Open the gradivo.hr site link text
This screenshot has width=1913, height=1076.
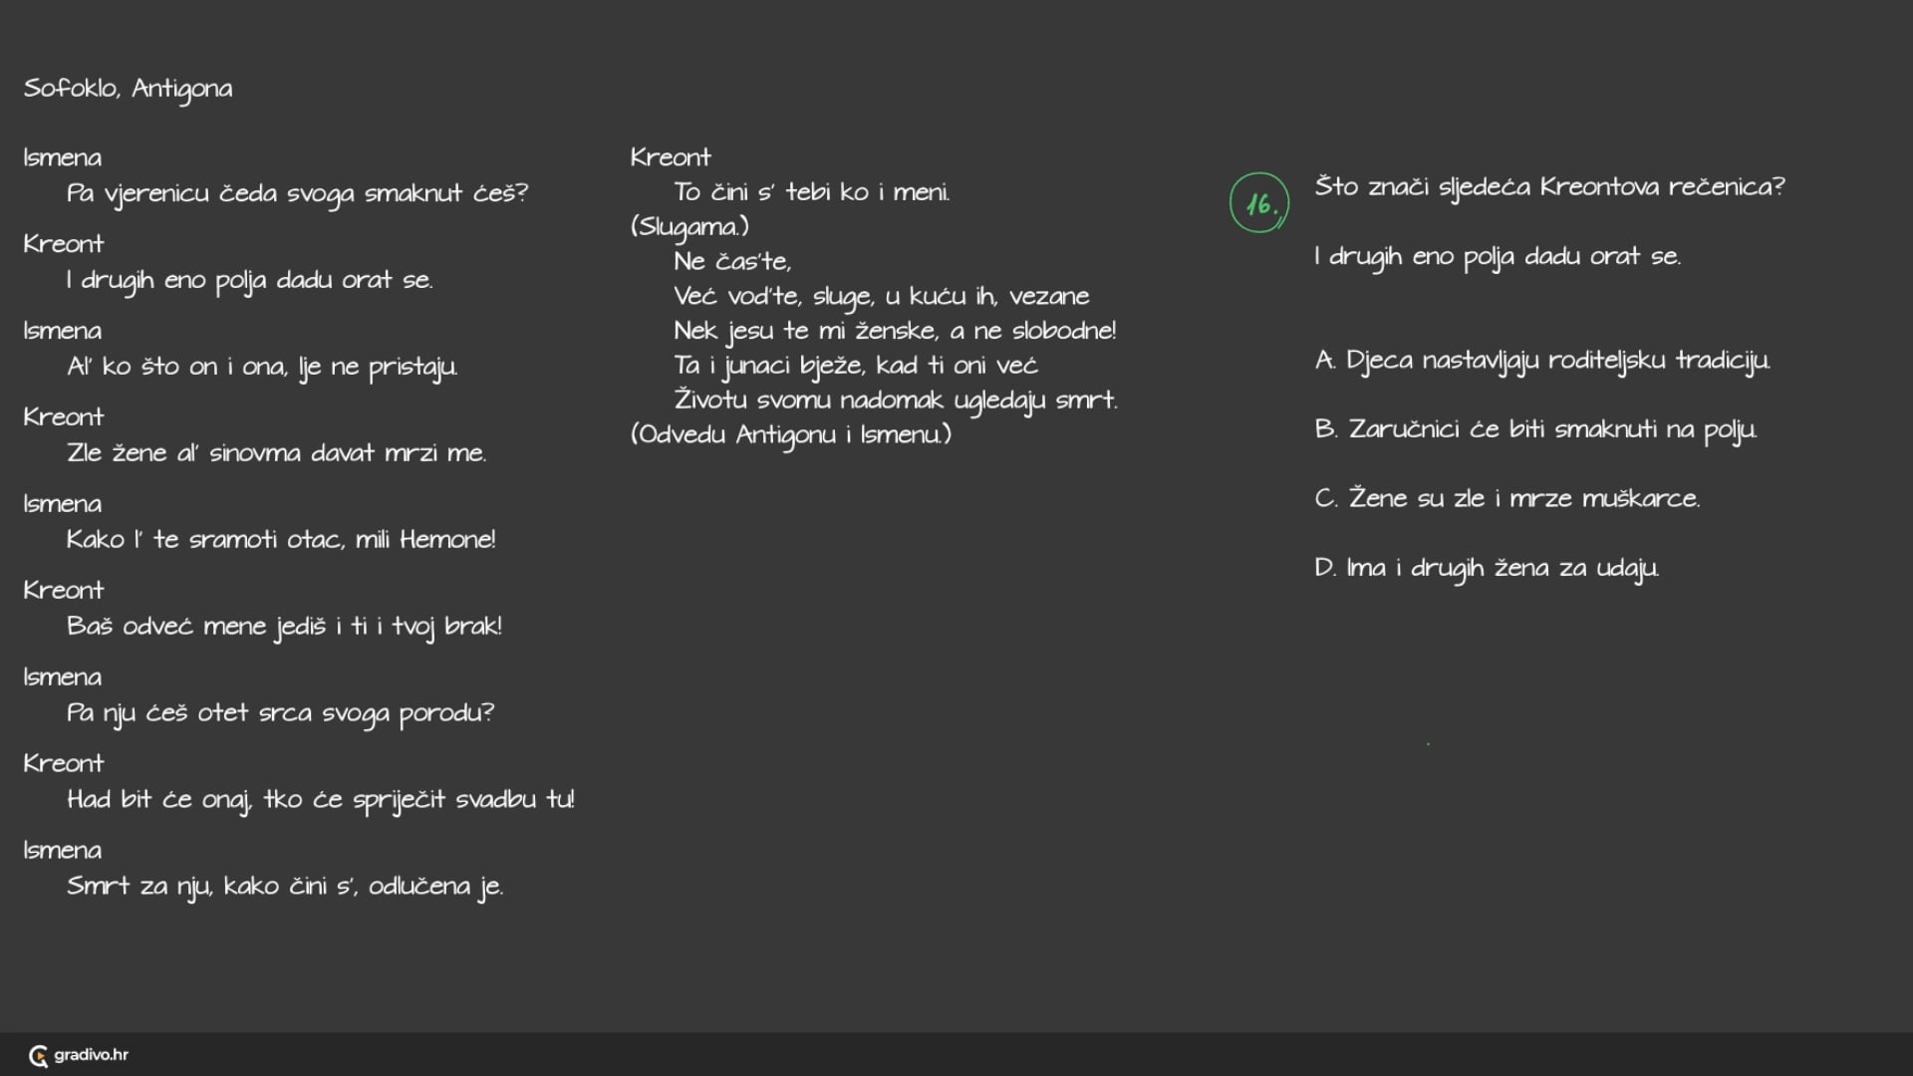[x=91, y=1055]
